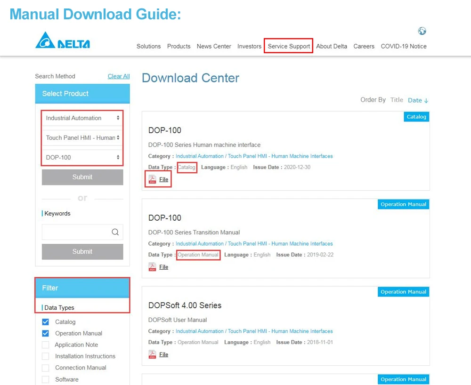Click the PDF icon for DOP-100 Transition Manual
Screen dimensions: 471x385
pyautogui.click(x=152, y=267)
